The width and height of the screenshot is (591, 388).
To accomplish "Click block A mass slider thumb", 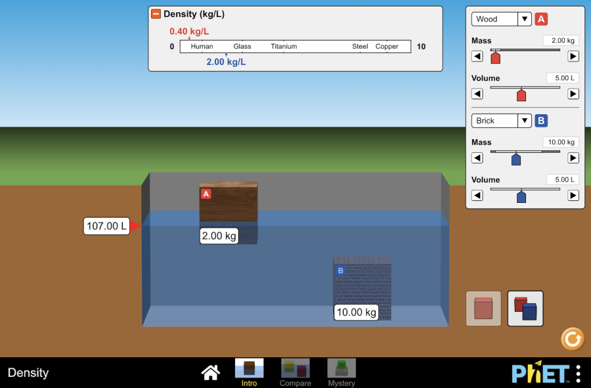I will (x=496, y=58).
